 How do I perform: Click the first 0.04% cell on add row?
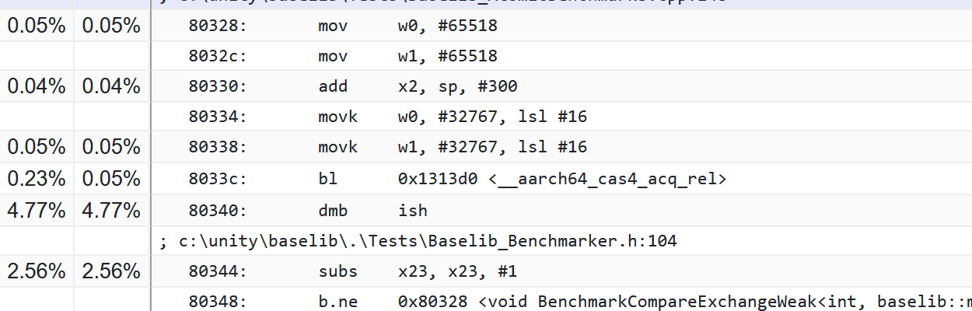pos(37,86)
